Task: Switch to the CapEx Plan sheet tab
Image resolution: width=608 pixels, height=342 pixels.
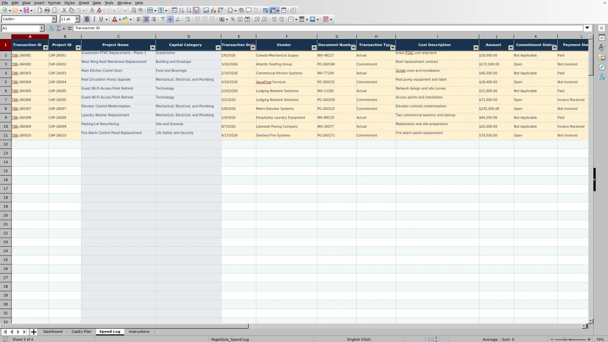Action: pyautogui.click(x=82, y=331)
